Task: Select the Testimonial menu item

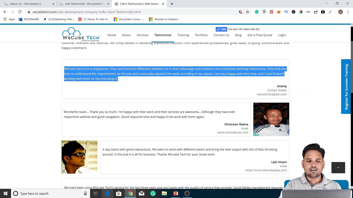Action: tap(163, 35)
